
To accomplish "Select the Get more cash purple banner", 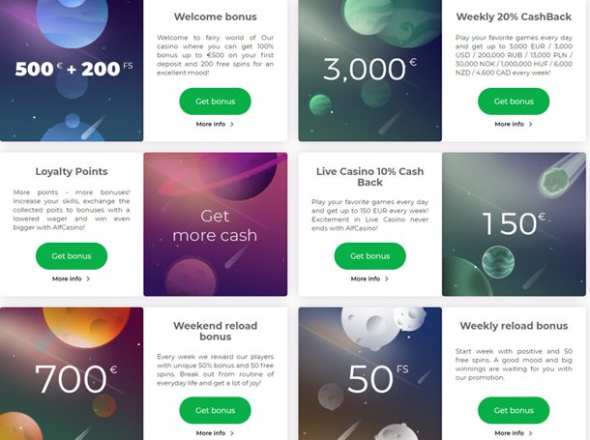I will coord(216,224).
